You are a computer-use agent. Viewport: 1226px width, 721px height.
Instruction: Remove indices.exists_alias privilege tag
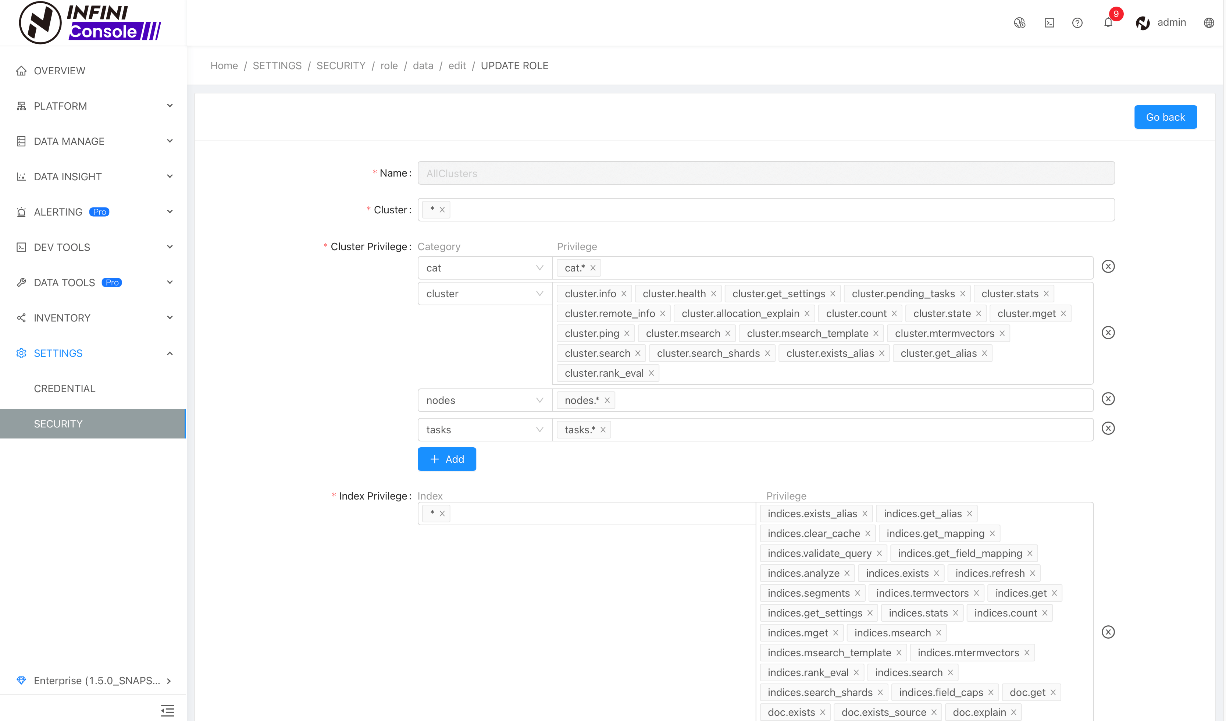pyautogui.click(x=865, y=514)
